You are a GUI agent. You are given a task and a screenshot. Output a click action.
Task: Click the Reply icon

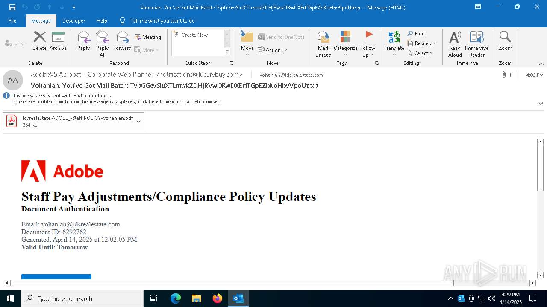[84, 41]
